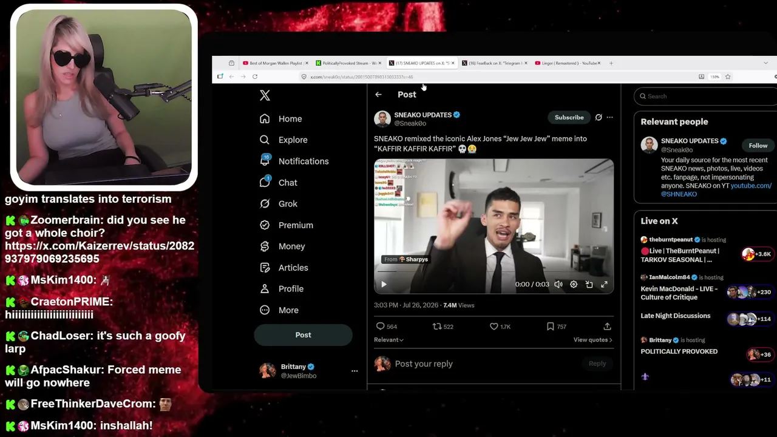Bookmark the post

(551, 327)
